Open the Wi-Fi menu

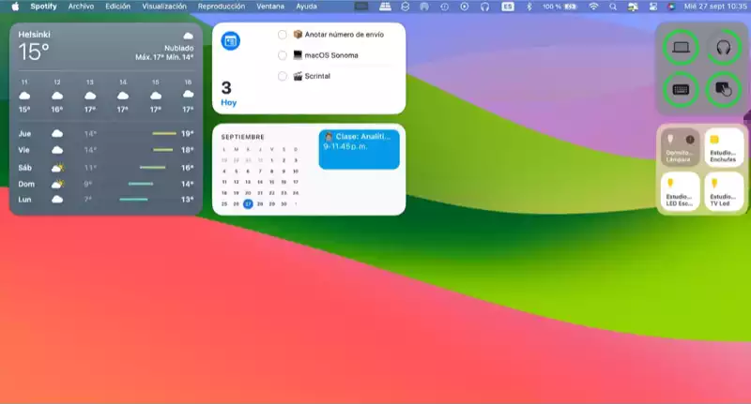[x=593, y=7]
